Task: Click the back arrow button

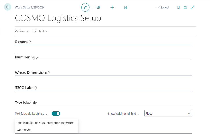Action: coord(8,7)
